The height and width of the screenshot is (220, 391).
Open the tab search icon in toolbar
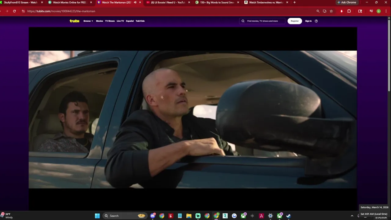pos(360,11)
